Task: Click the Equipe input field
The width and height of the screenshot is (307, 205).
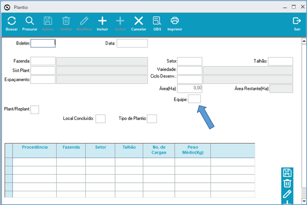Action: (x=195, y=99)
